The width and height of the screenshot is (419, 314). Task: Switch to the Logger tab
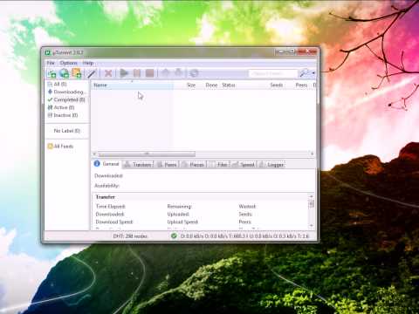(271, 165)
